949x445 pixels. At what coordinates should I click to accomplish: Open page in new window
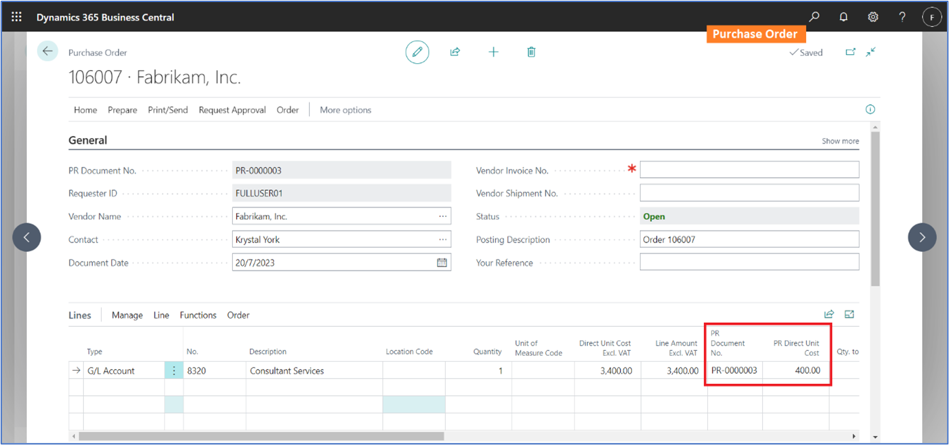[850, 52]
